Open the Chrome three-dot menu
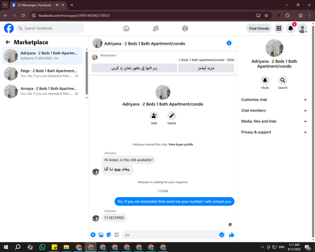Screen dimensions: 315x252 (309, 16)
